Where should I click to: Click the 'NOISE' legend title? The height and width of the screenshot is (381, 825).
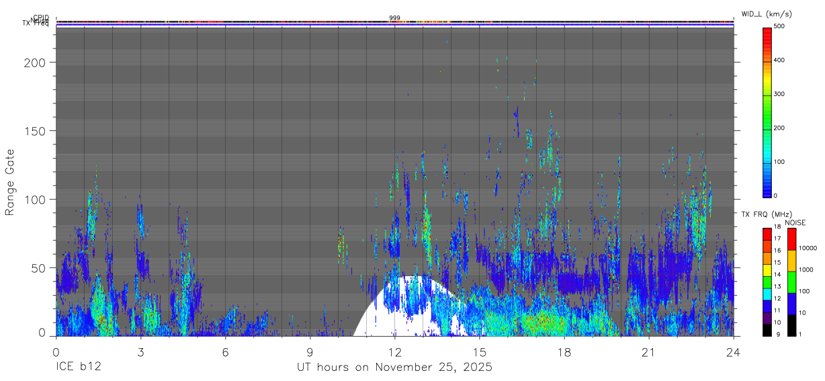coord(795,222)
